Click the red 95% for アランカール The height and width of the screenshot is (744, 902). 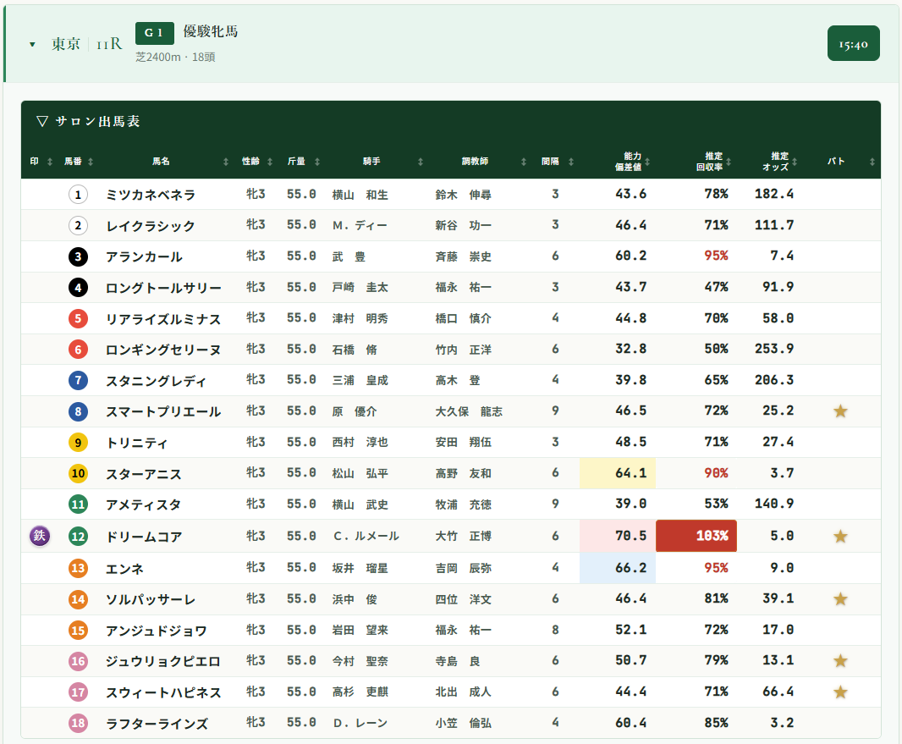716,256
